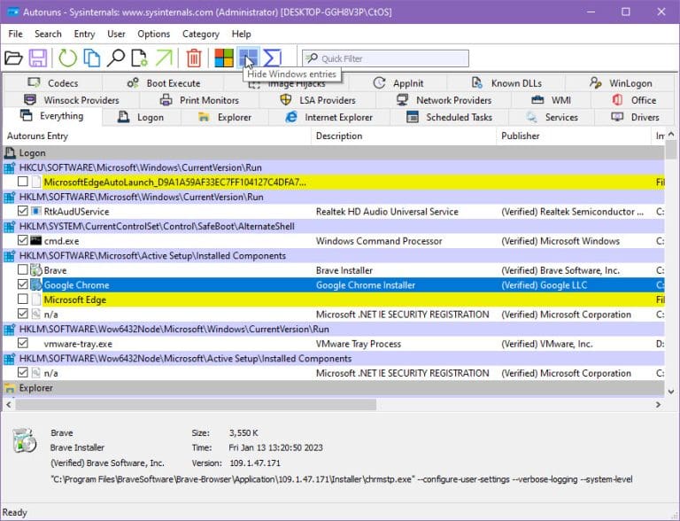The width and height of the screenshot is (680, 521).
Task: Jump to entry using the green arrow icon
Action: [164, 58]
